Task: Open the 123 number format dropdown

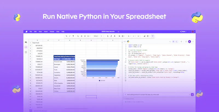Action: pyautogui.click(x=89, y=36)
